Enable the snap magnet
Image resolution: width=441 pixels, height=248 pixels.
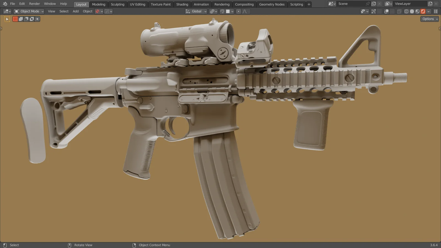pos(222,11)
